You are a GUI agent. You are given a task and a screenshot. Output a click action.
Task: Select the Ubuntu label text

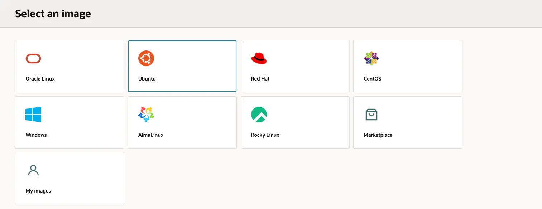tap(147, 79)
